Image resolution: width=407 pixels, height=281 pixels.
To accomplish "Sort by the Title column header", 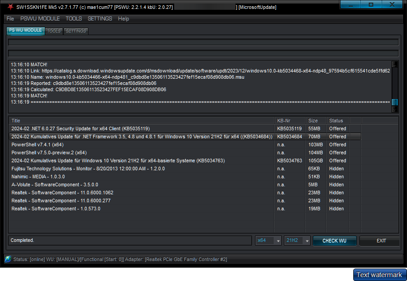I will [142, 120].
